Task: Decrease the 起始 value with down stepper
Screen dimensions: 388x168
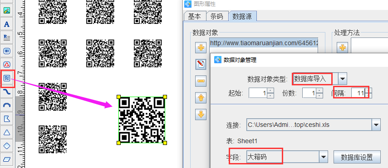Action: pyautogui.click(x=271, y=96)
